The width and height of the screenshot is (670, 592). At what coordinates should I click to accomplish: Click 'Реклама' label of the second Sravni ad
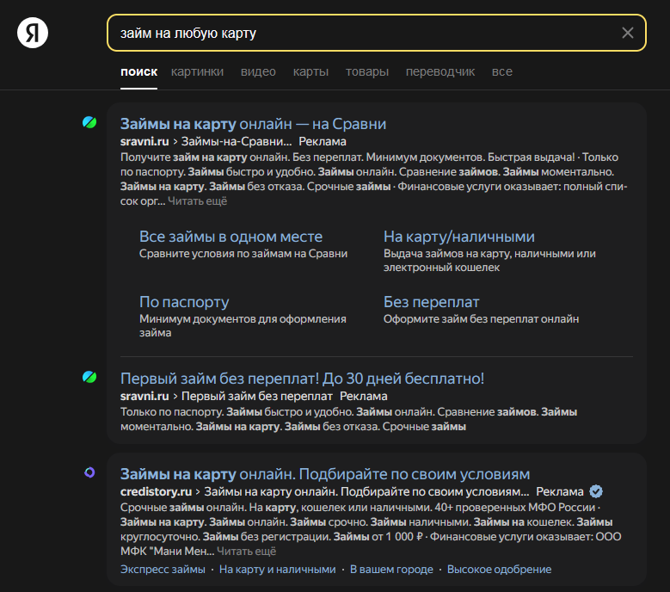tap(364, 396)
